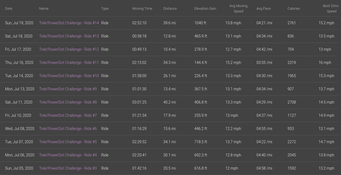The image size is (341, 175).
Task: Click elevation gain 144.4 ft
Action: (x=201, y=63)
